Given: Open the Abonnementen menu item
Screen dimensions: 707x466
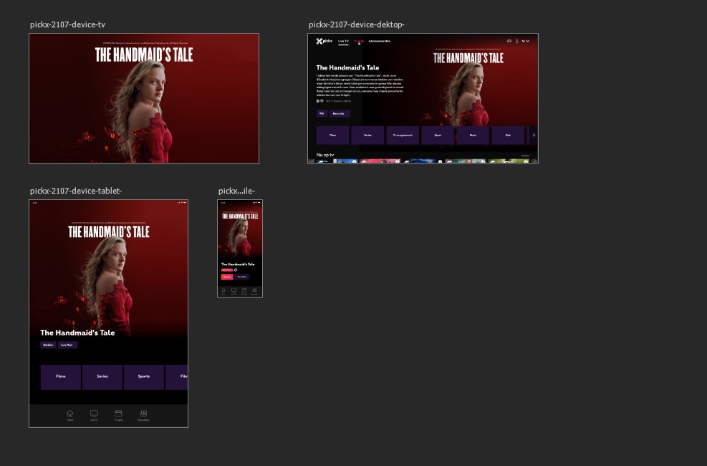Looking at the screenshot, I should tap(380, 42).
